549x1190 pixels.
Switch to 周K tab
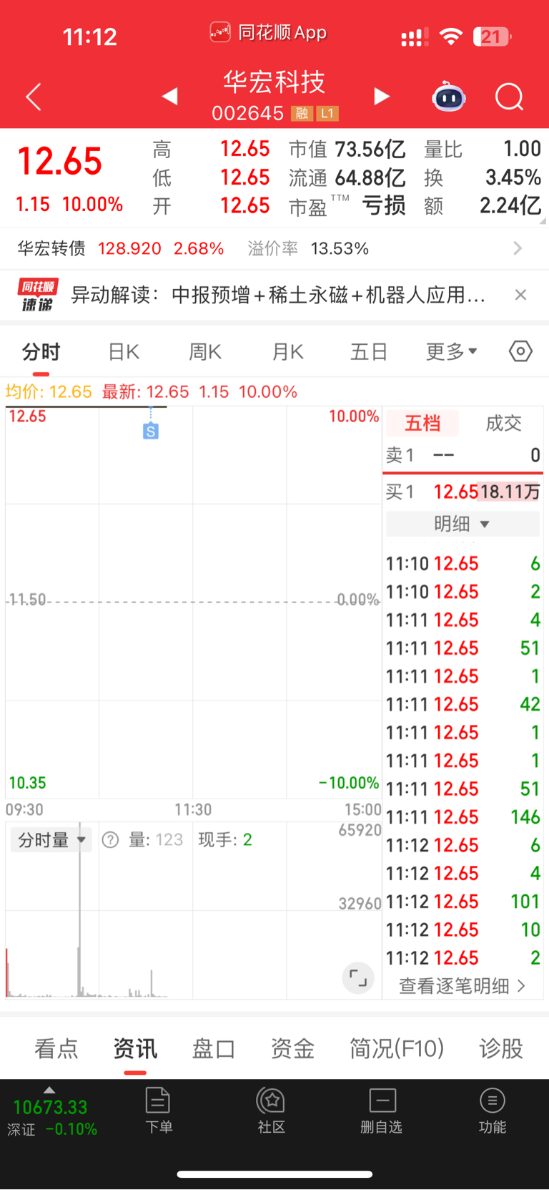pyautogui.click(x=205, y=351)
